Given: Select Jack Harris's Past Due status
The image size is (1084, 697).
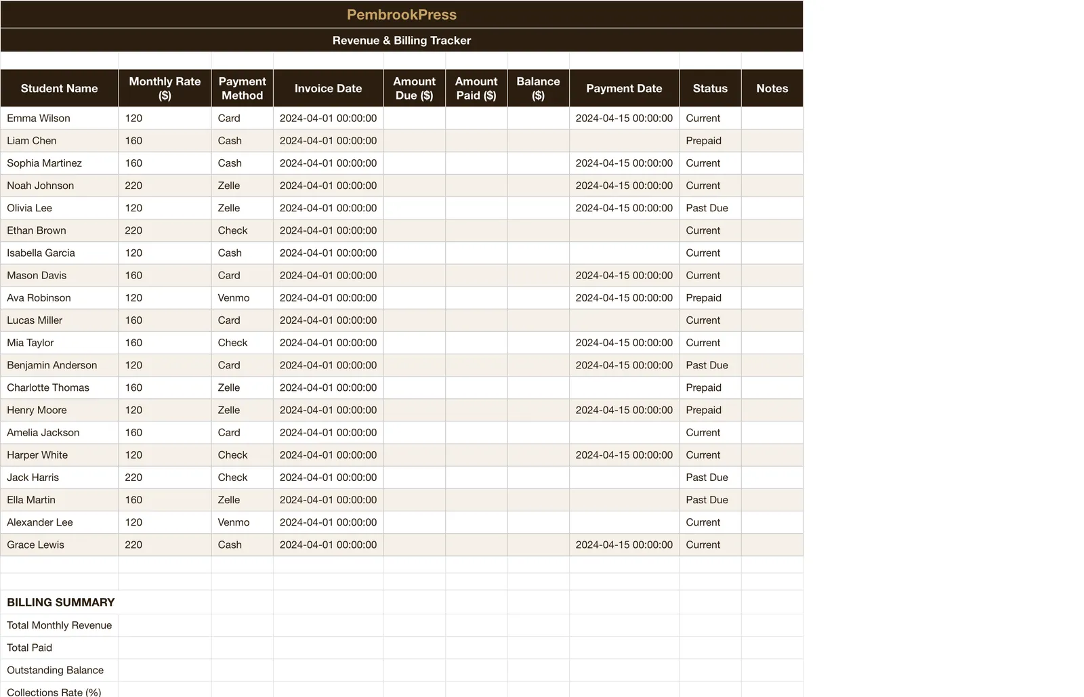Looking at the screenshot, I should point(710,477).
